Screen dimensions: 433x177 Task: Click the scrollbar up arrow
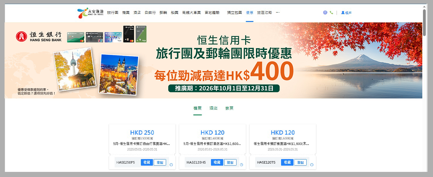pos(424,6)
